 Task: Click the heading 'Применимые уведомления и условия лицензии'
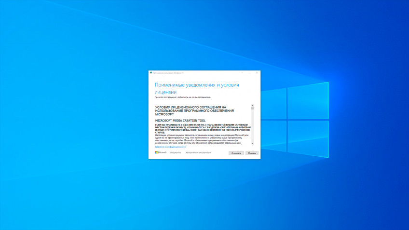click(197, 88)
